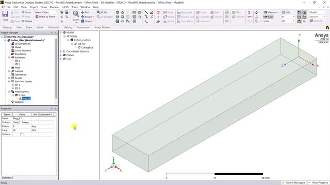Select the Draw box tool
The width and height of the screenshot is (330, 185).
(x=118, y=12)
